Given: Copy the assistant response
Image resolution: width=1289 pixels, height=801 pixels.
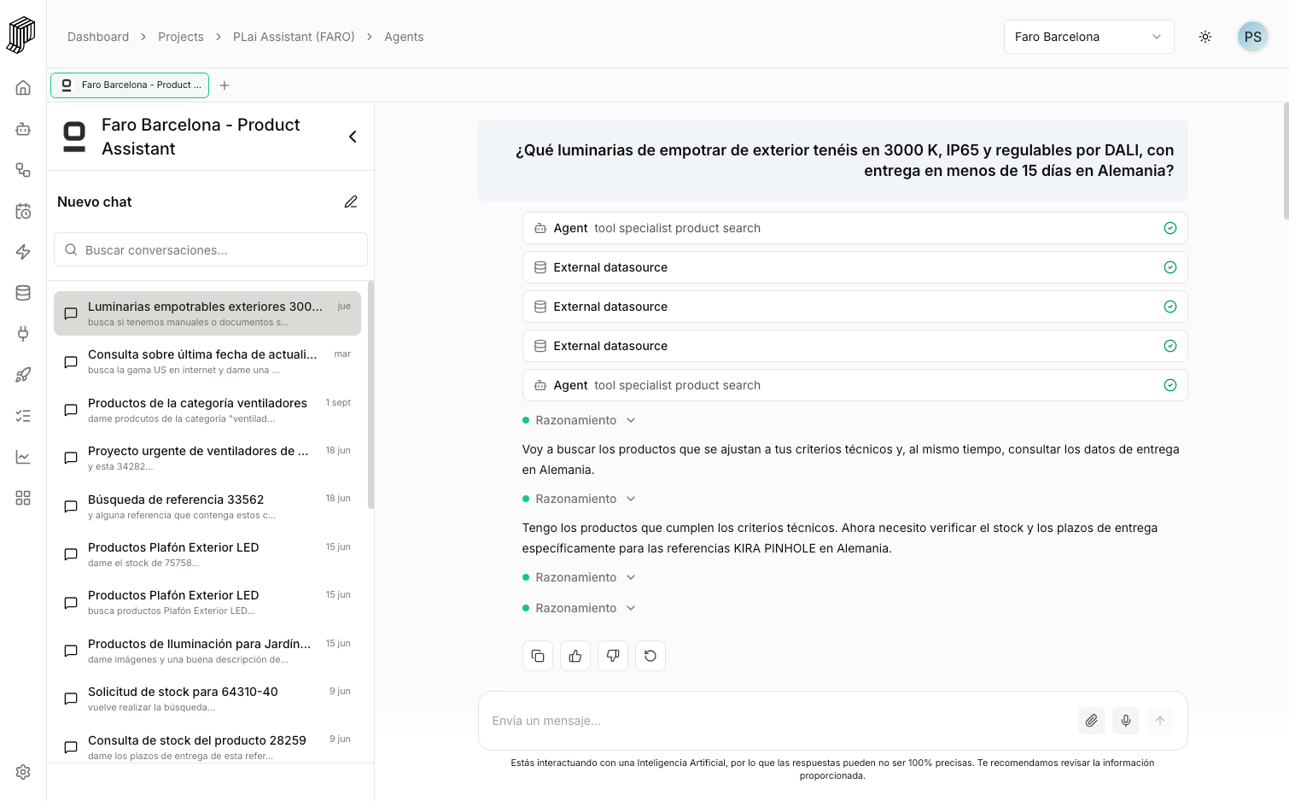Looking at the screenshot, I should tap(538, 656).
